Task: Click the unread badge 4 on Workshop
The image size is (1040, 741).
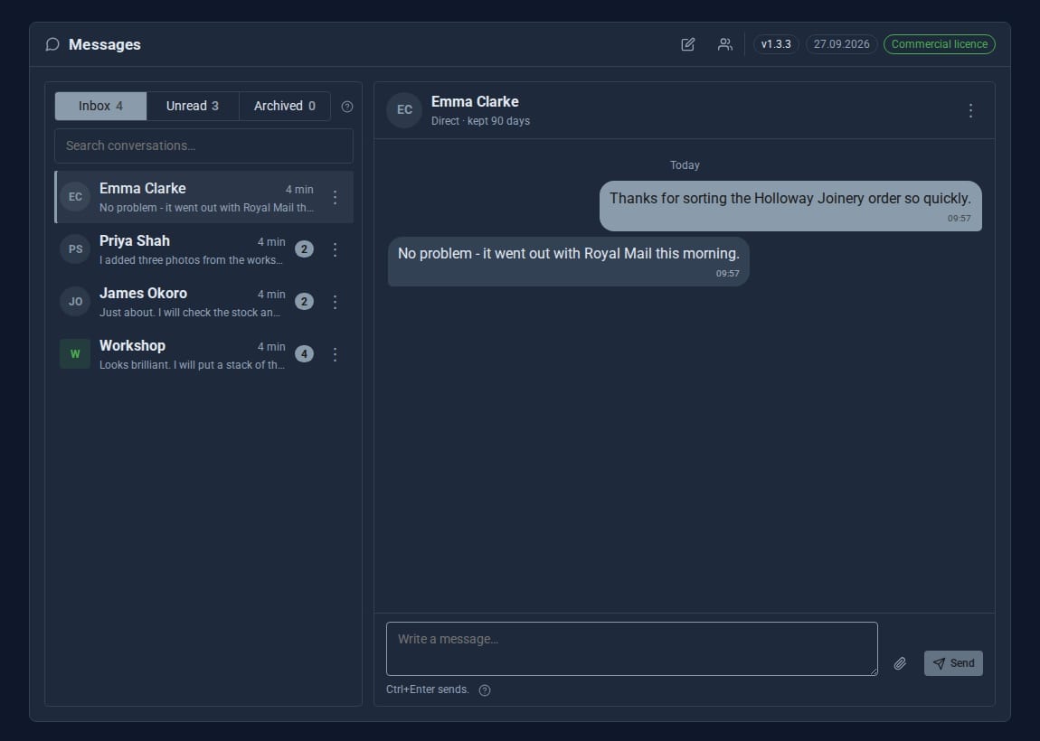Action: pos(305,354)
